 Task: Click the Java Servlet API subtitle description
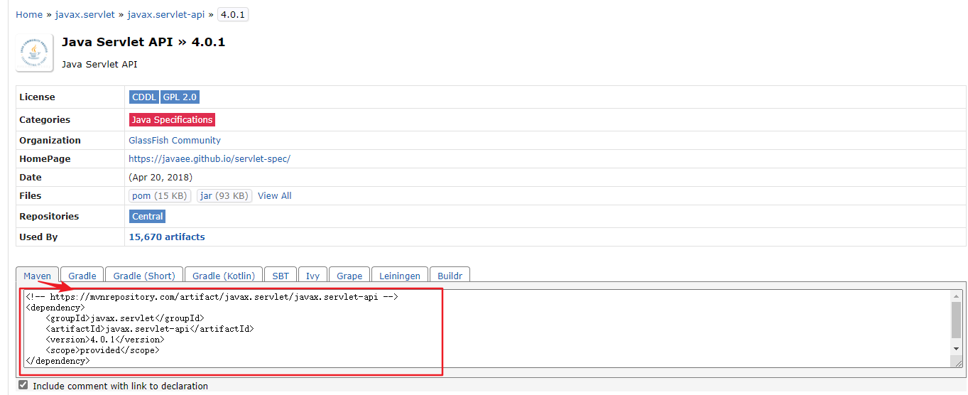99,65
